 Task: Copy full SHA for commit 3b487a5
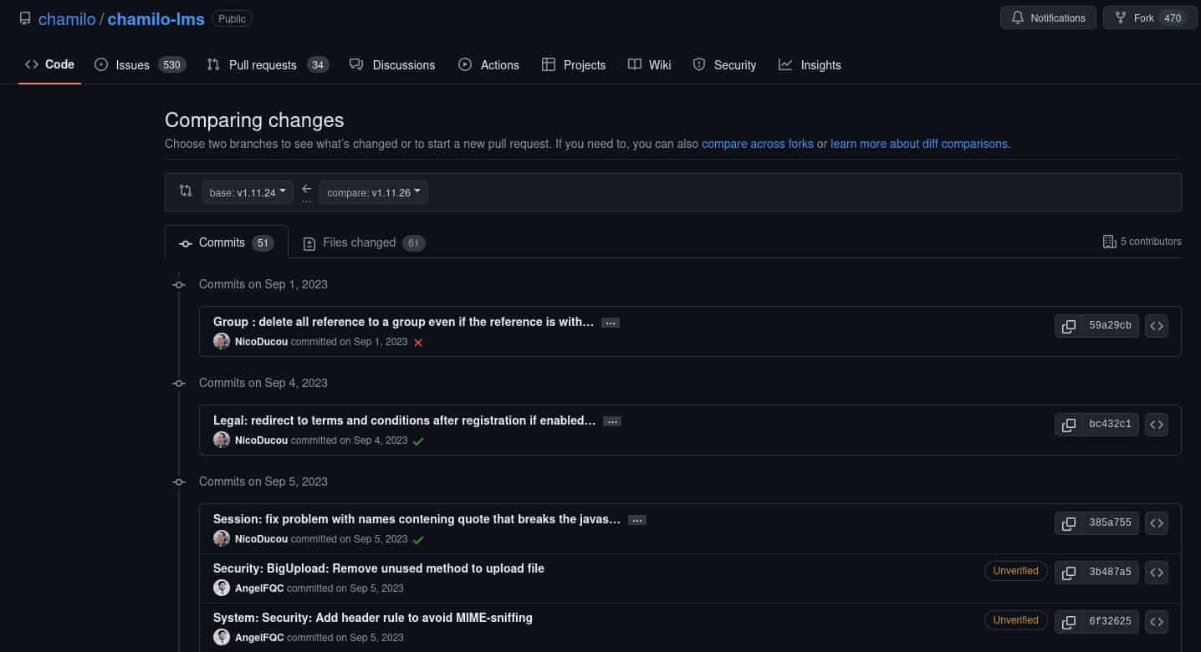(x=1068, y=573)
